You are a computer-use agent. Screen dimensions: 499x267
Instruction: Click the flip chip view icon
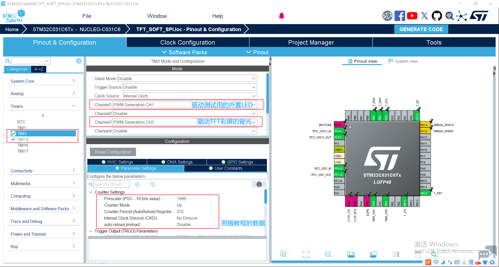(x=396, y=254)
